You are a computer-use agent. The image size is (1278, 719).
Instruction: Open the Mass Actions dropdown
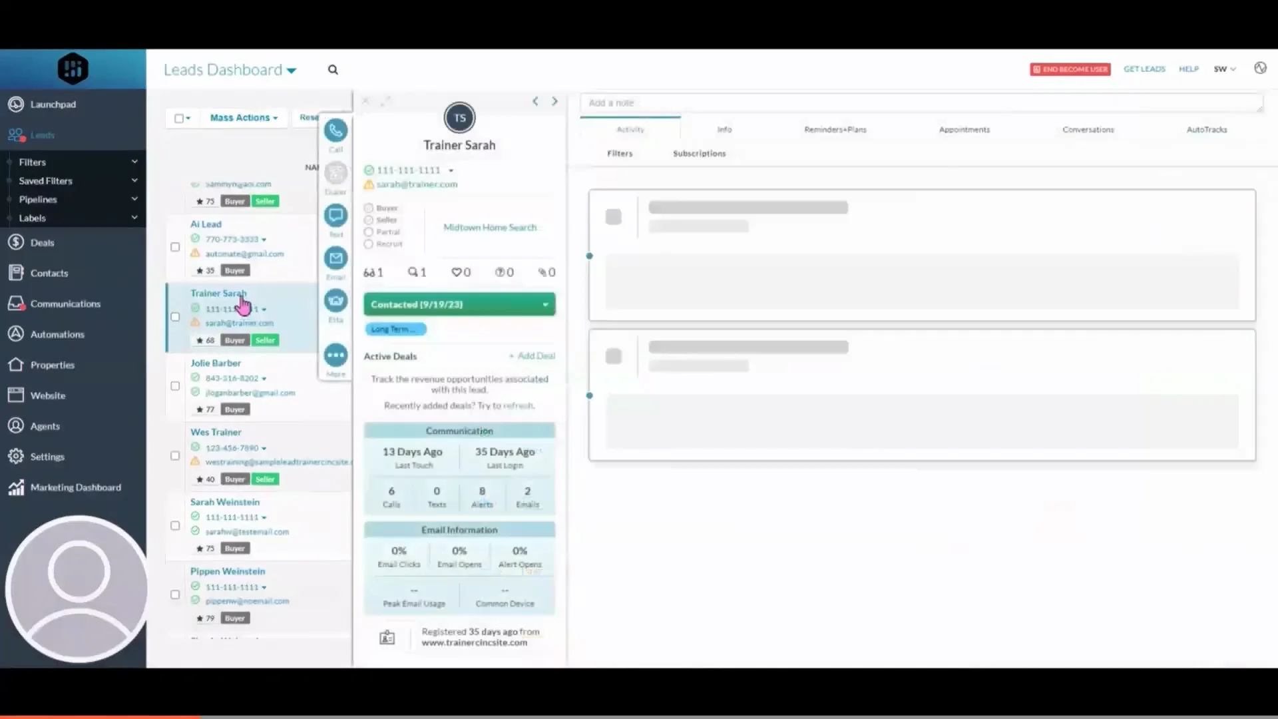[244, 118]
